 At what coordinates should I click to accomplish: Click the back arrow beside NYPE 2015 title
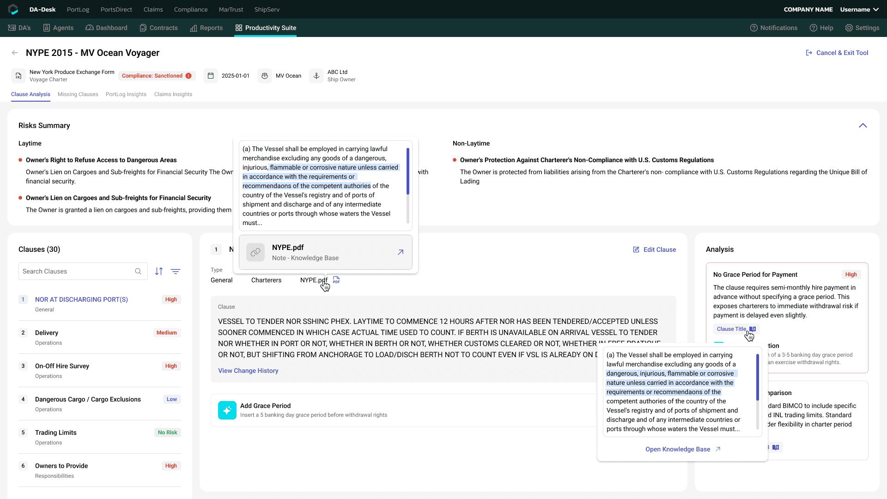coord(15,53)
